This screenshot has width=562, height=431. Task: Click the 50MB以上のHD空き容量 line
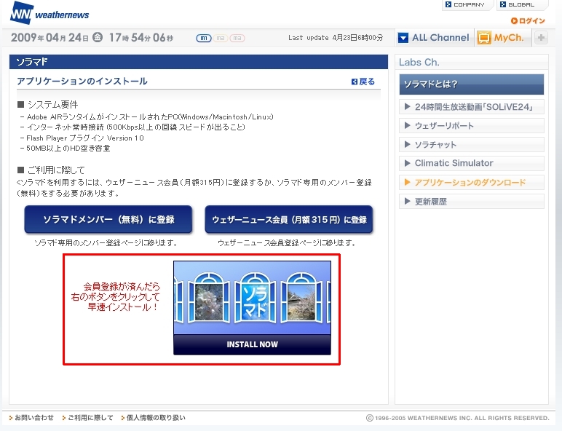click(x=66, y=149)
